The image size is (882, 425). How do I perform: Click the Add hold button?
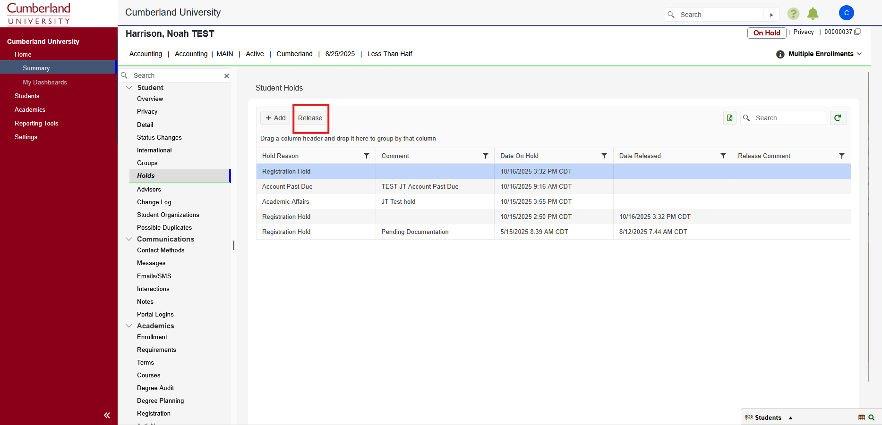coord(275,118)
